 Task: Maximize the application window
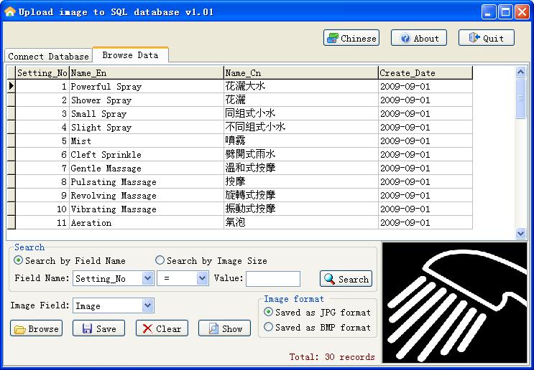click(505, 12)
